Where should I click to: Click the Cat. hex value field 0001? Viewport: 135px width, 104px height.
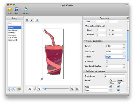click(x=113, y=83)
